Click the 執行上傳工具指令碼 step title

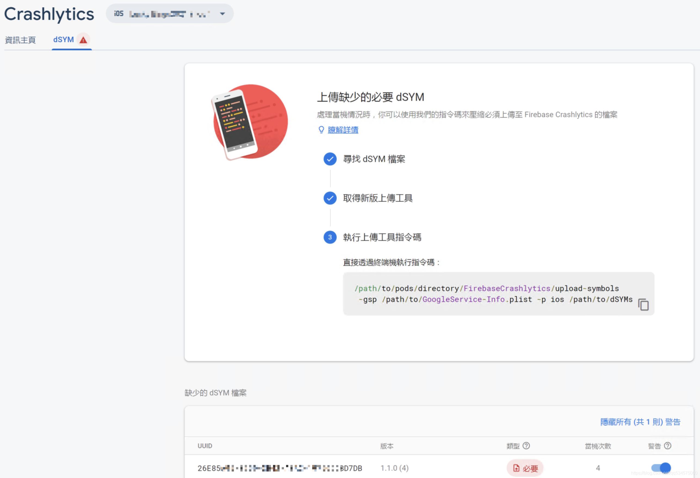click(382, 237)
